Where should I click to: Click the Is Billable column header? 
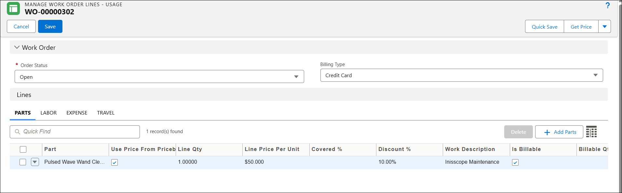(x=543, y=149)
